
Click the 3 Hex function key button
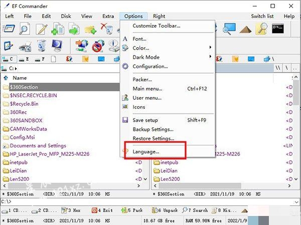[71, 210]
